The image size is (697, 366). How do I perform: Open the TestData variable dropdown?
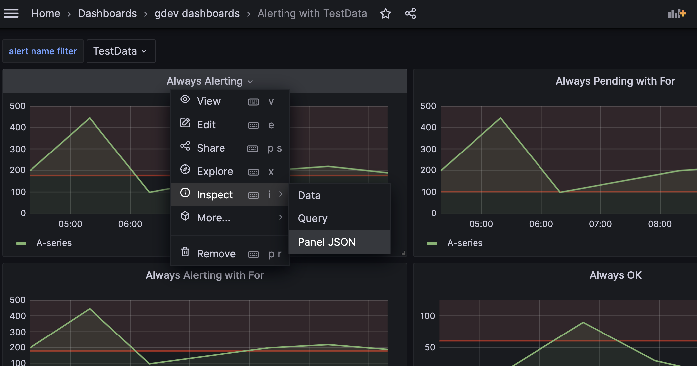click(121, 51)
